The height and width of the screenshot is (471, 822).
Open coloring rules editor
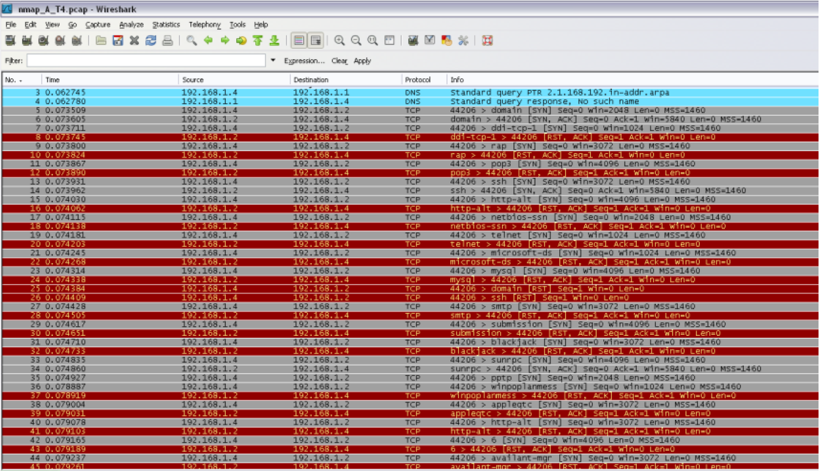tap(447, 41)
